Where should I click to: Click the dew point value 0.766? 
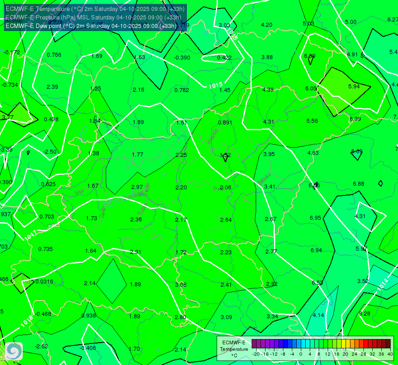[x=54, y=55]
